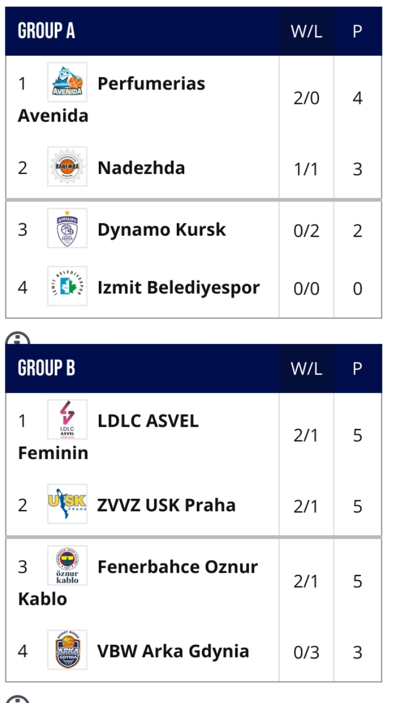Click the W/L column header in Group A
Viewport: 395px width, 703px height.
tap(306, 31)
